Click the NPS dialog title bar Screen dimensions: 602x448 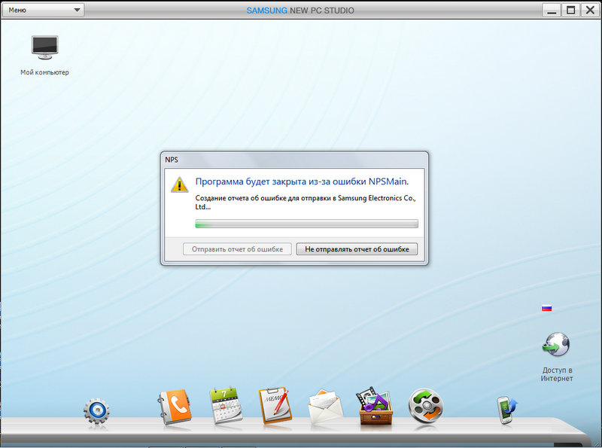point(294,160)
